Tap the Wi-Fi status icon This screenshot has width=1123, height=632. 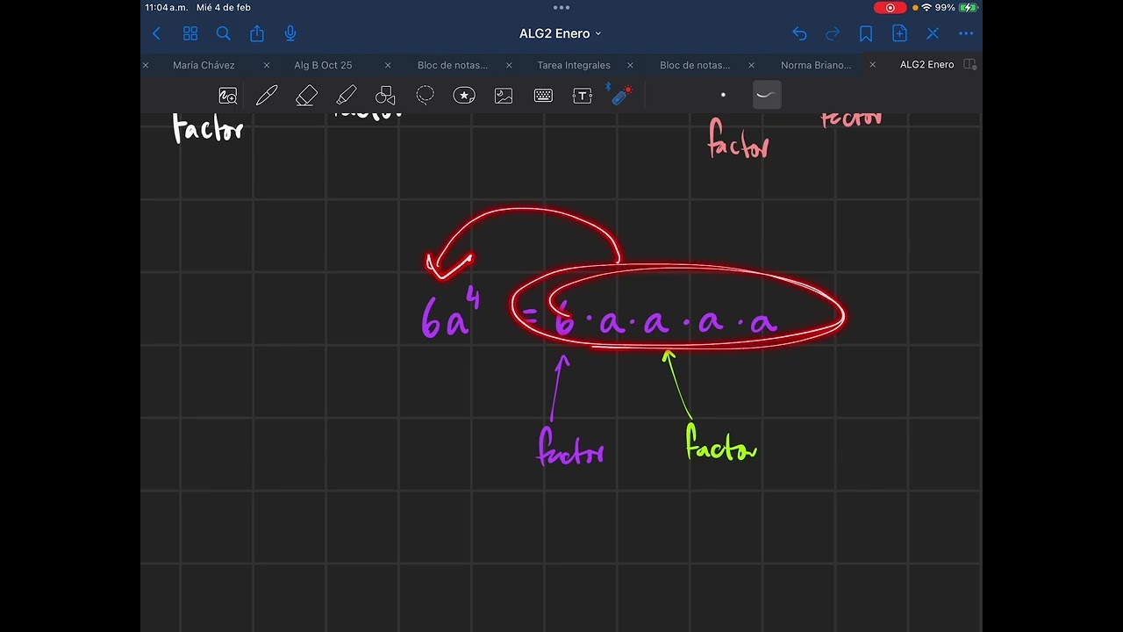tap(926, 7)
